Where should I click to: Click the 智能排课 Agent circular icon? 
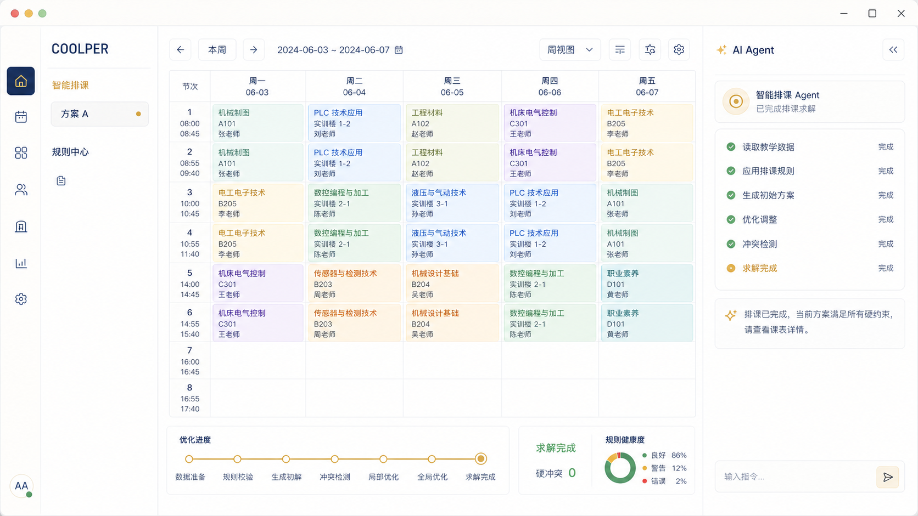tap(736, 101)
